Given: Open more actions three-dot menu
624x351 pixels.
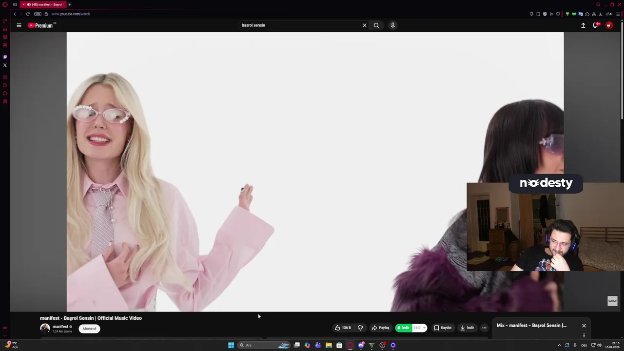Looking at the screenshot, I should [x=484, y=328].
